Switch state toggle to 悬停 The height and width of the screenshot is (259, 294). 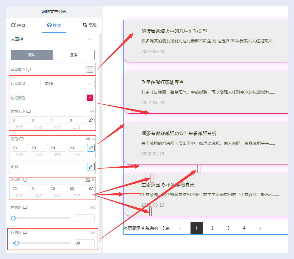pos(73,55)
